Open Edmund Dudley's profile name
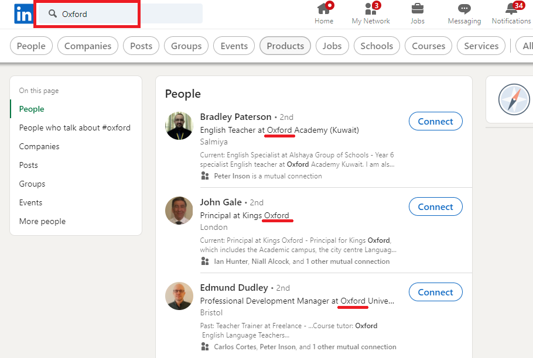 tap(234, 288)
